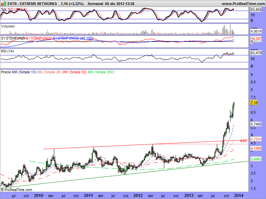This screenshot has width=266, height=199.
Task: Click the 2014 year label on time axis
Action: pos(239,196)
